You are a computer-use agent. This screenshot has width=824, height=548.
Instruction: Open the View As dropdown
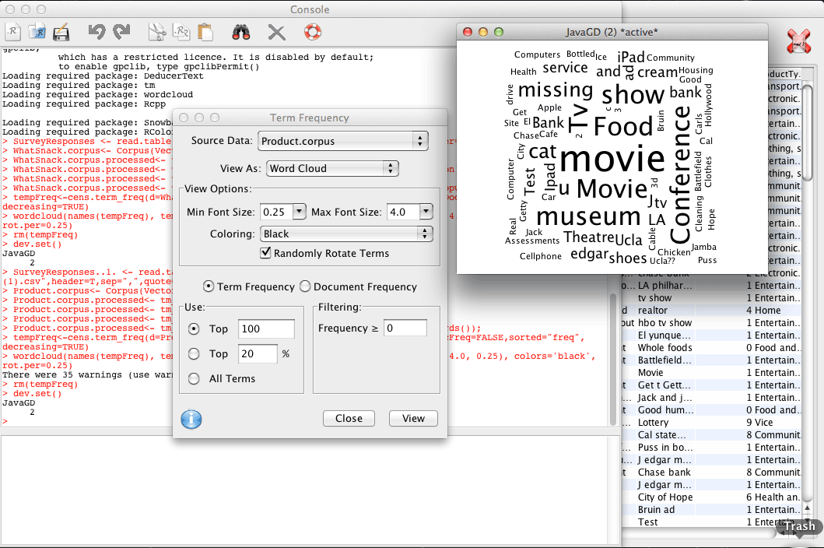[332, 168]
